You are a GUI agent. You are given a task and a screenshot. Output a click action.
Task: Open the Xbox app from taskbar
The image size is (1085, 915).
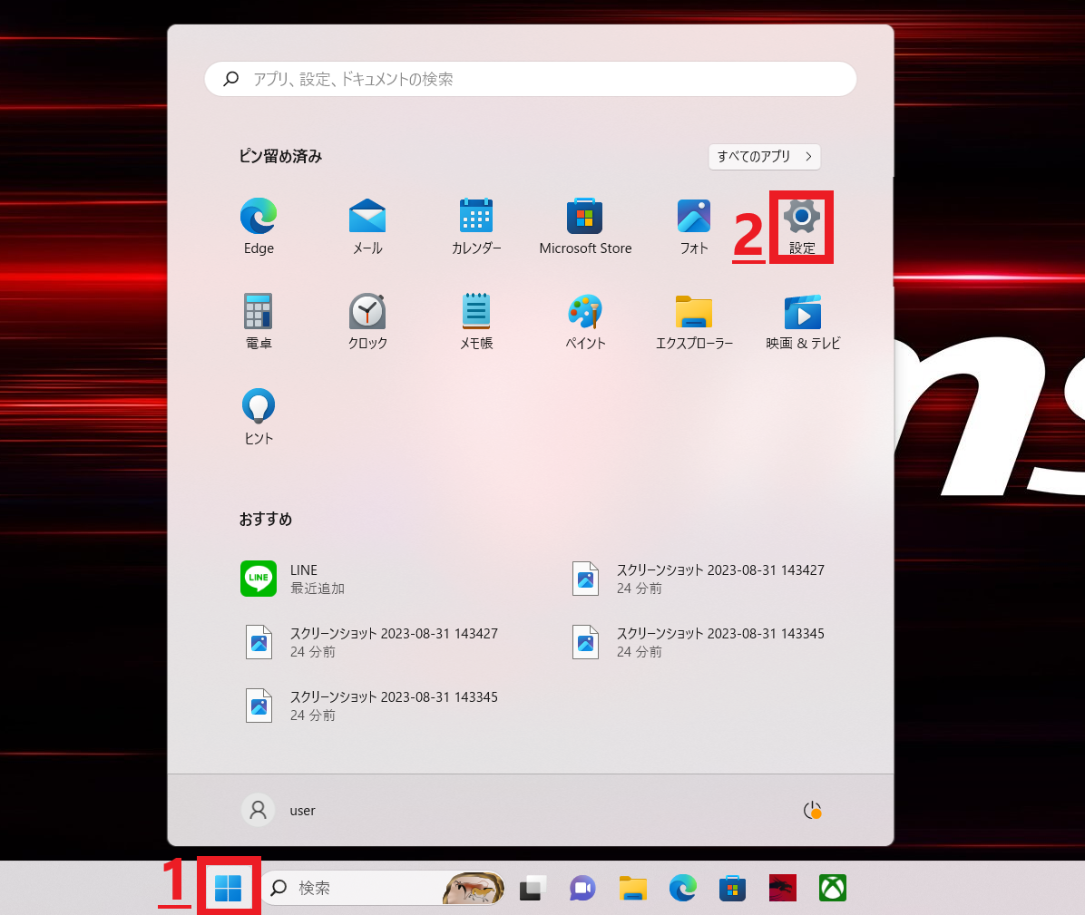click(832, 888)
